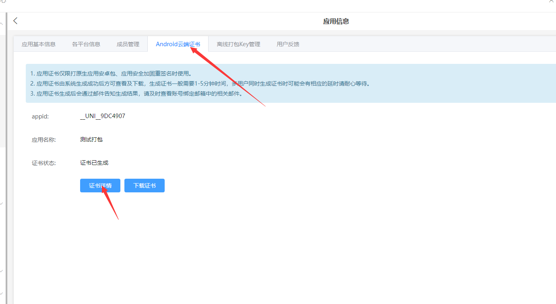Go back using the left chevron arrow
Viewport: 556px width, 304px height.
pyautogui.click(x=15, y=21)
